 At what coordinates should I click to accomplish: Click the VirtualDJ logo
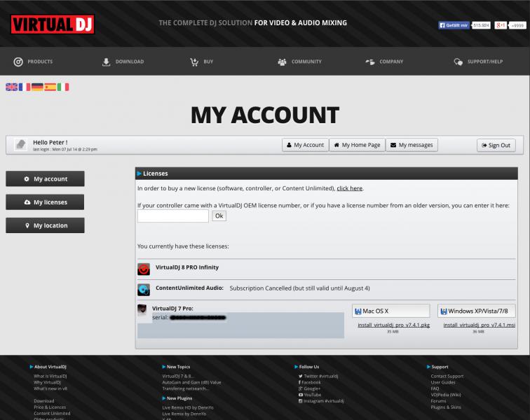tap(53, 24)
